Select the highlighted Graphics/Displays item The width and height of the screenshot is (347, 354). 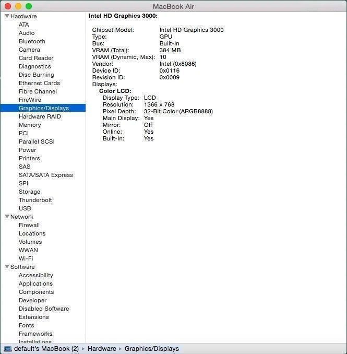click(x=43, y=108)
